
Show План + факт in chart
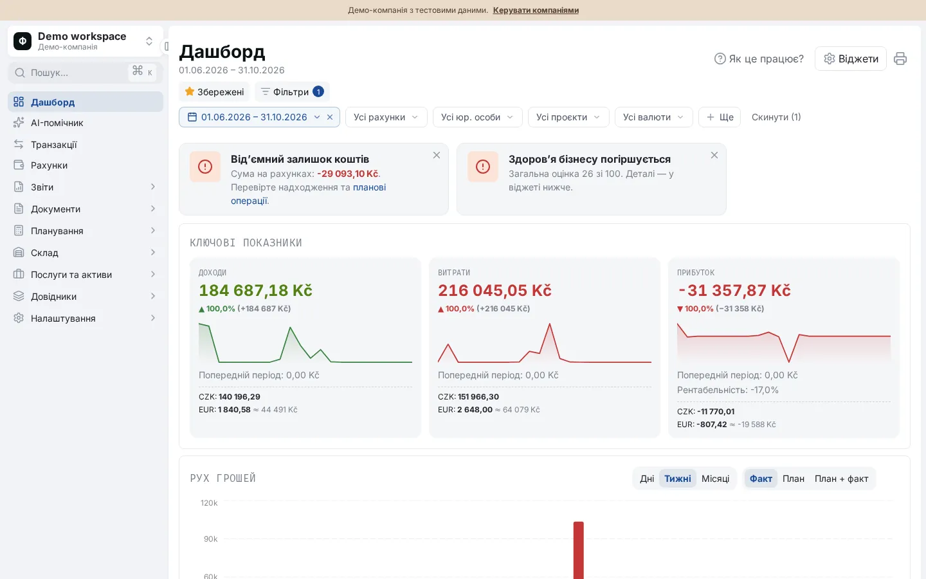842,479
